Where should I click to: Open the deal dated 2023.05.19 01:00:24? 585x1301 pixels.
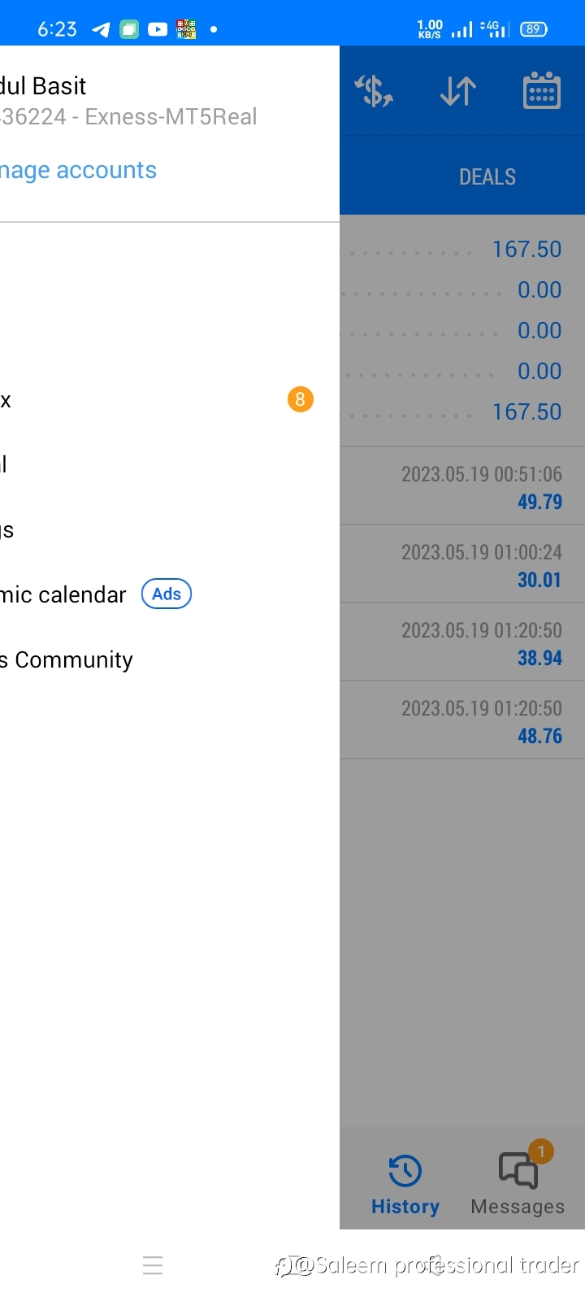pyautogui.click(x=462, y=564)
